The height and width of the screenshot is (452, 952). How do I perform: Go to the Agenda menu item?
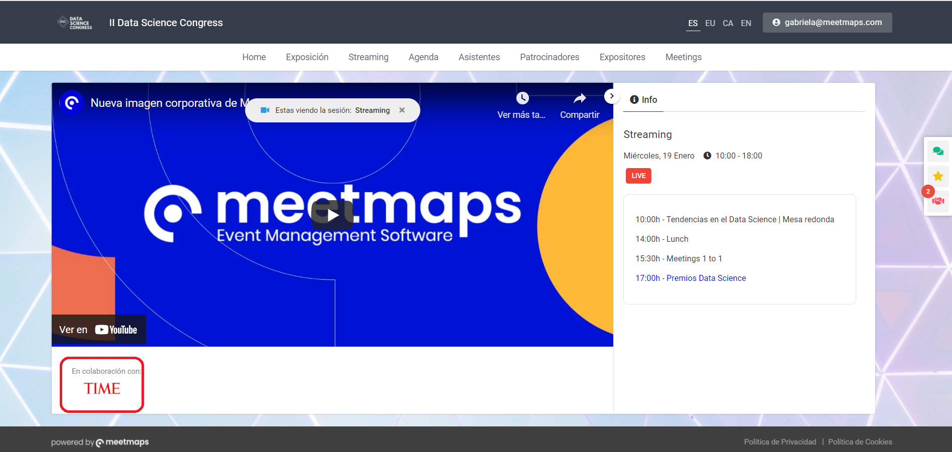point(423,57)
